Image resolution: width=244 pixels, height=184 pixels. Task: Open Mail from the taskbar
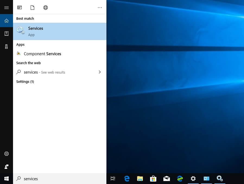pyautogui.click(x=166, y=179)
